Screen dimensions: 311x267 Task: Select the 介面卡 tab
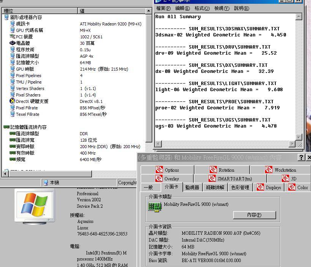[x=172, y=186]
